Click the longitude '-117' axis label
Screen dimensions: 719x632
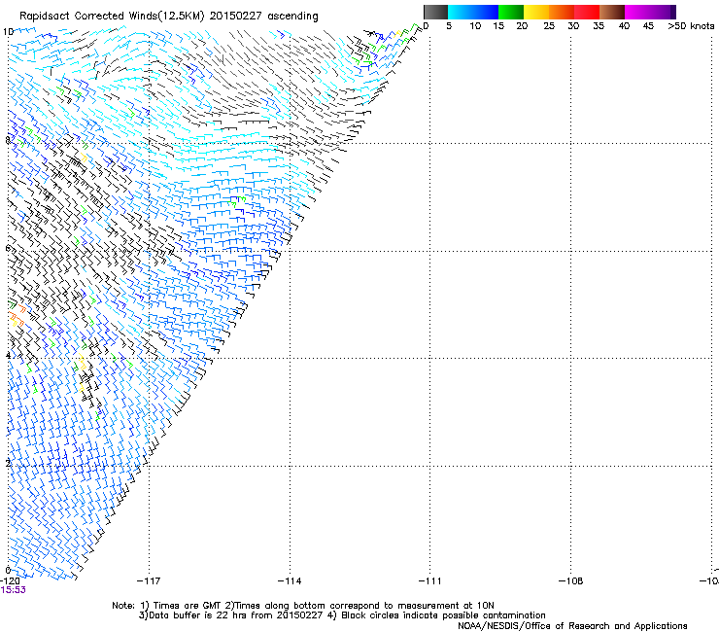(149, 581)
